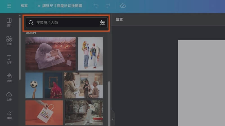Open the 設計 sidebar tab
The width and height of the screenshot is (225, 126).
pos(9,22)
